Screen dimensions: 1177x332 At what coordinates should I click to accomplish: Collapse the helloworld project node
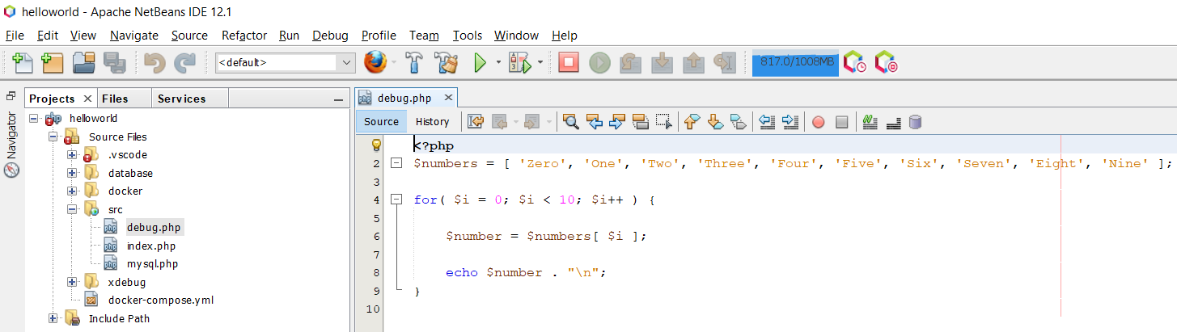pos(34,118)
